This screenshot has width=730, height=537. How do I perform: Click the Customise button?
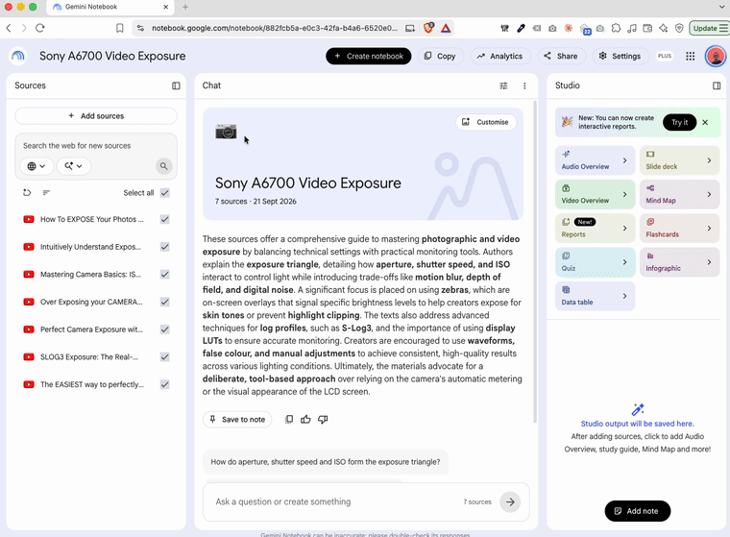[486, 122]
